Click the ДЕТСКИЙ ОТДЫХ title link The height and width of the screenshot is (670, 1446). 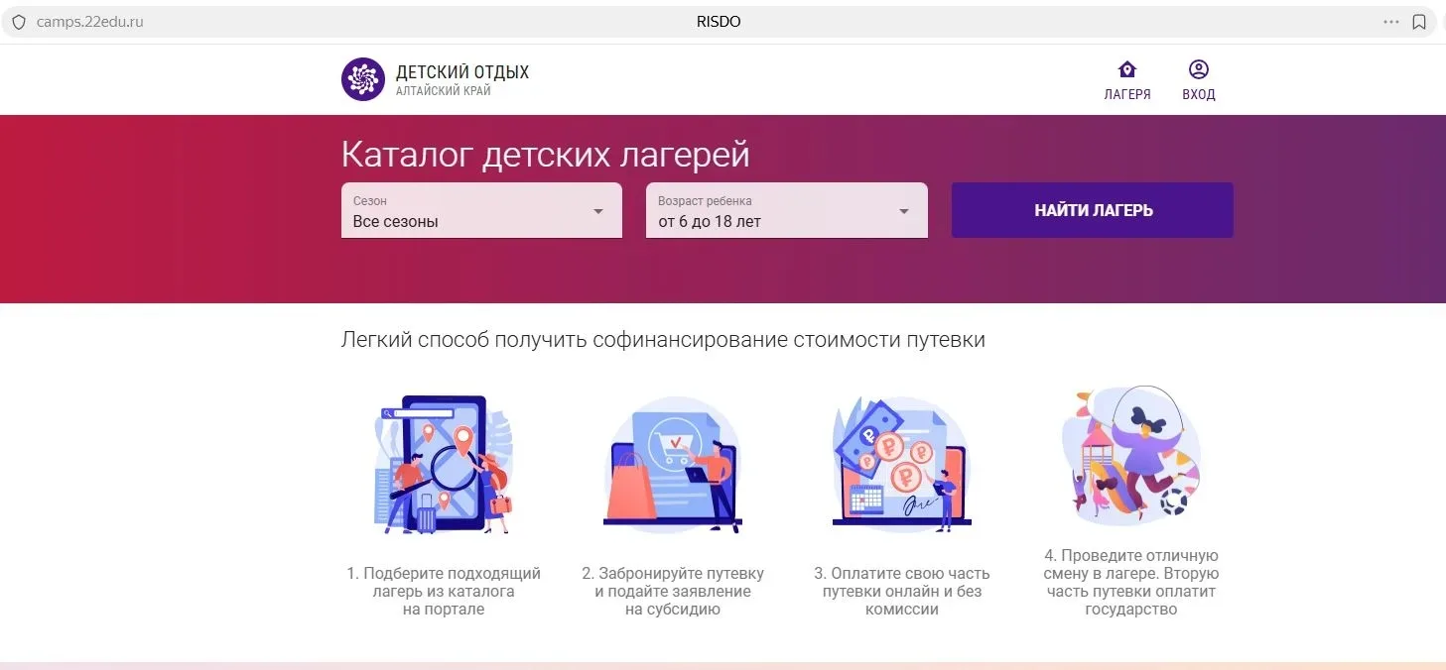click(x=462, y=72)
